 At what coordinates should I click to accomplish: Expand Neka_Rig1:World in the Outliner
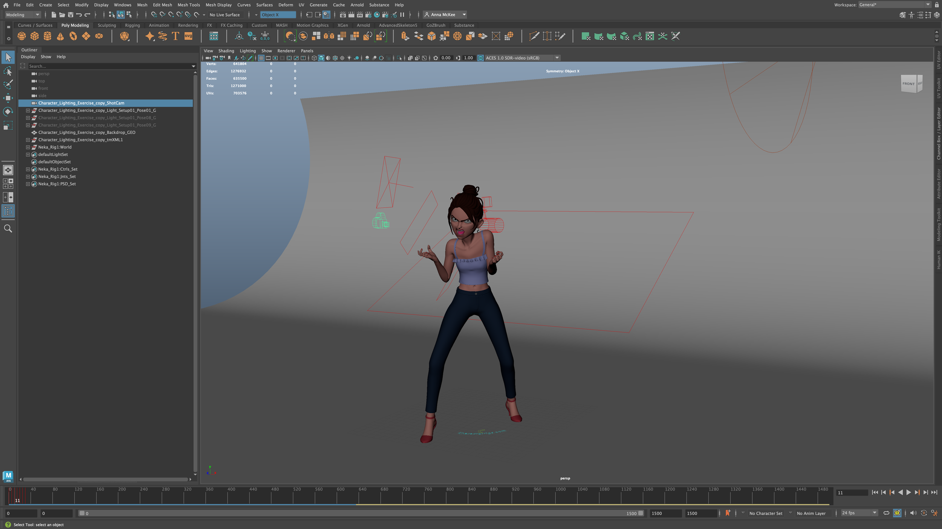[28, 147]
